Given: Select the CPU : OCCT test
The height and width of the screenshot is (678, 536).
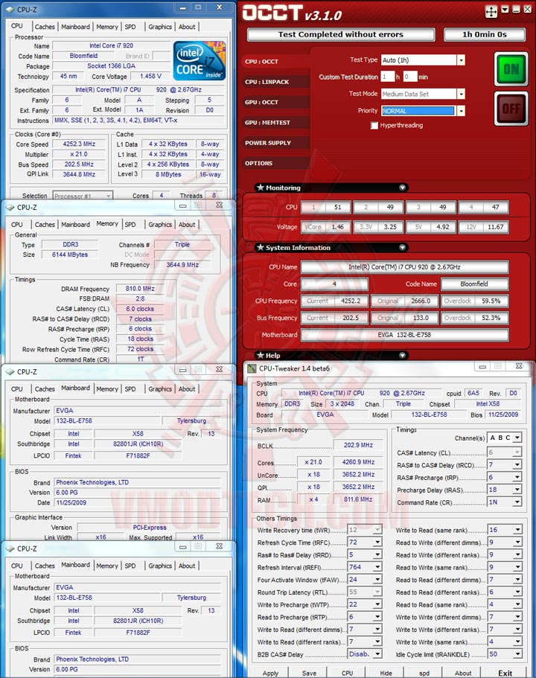Looking at the screenshot, I should click(x=276, y=62).
